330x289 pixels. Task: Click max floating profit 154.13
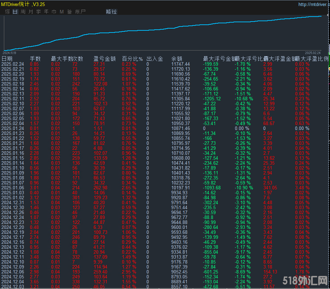coord(270,272)
